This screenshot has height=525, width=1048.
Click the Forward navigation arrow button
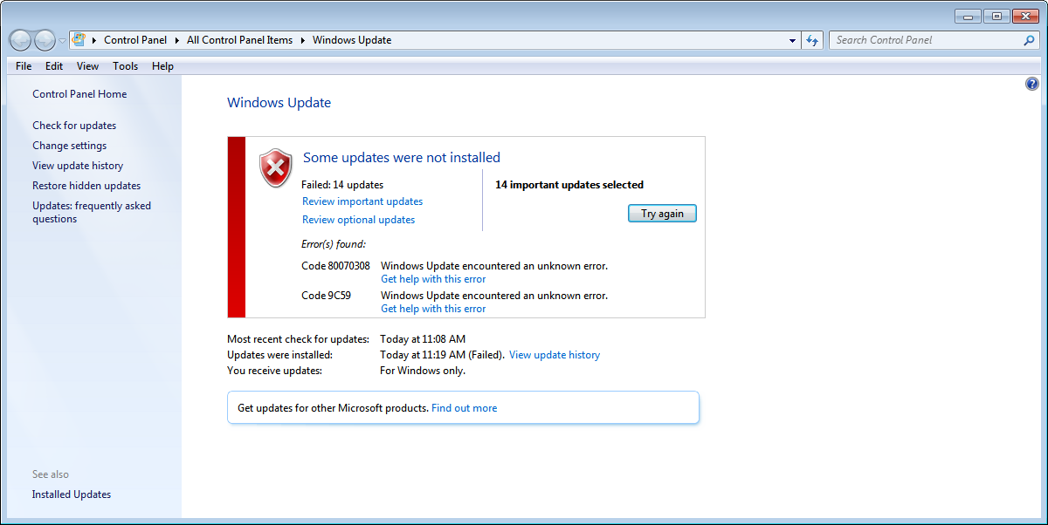point(45,40)
